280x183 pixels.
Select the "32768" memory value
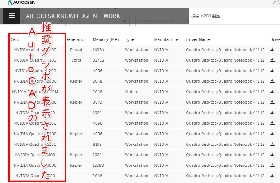(98, 60)
